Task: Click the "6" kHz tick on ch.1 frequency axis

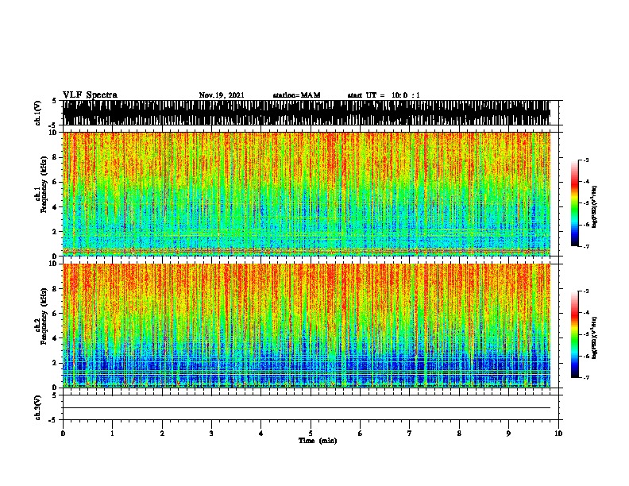Action: [x=55, y=183]
